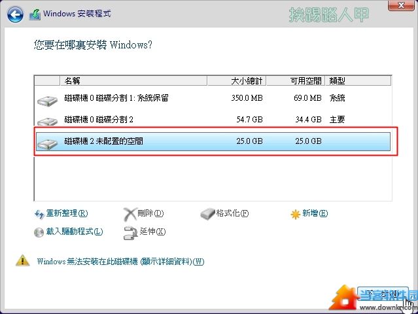Click the 34.4 GB free space value

(x=309, y=120)
